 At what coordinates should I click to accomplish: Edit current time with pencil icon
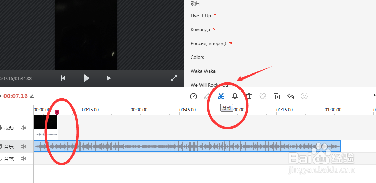[32, 96]
